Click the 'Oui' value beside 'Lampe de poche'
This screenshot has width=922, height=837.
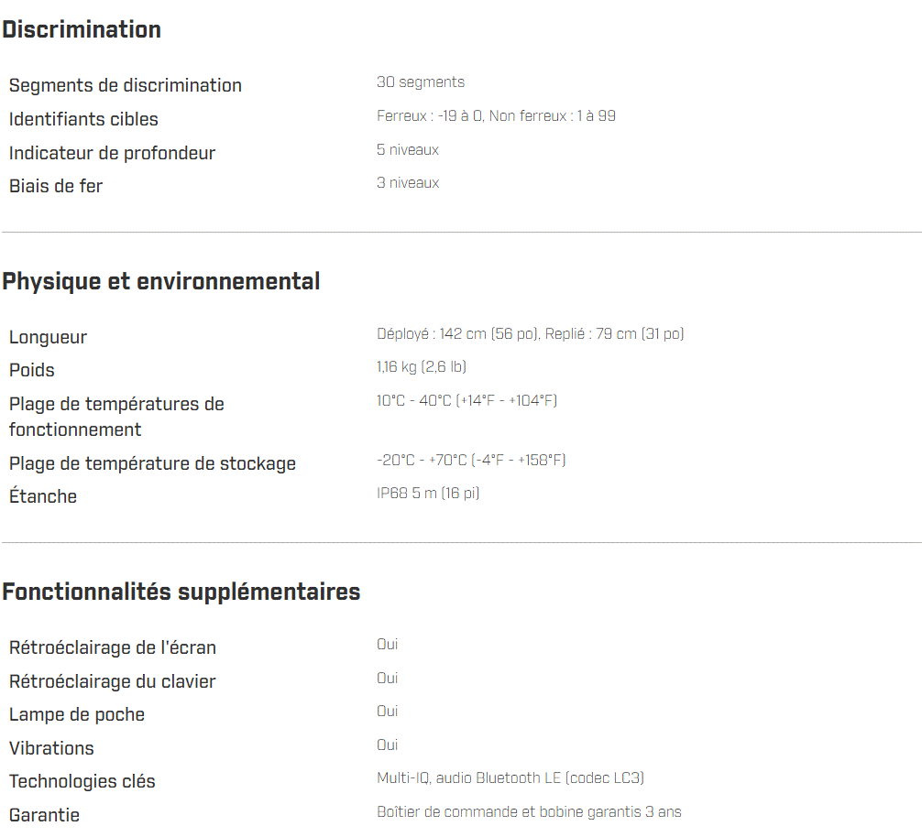click(388, 712)
